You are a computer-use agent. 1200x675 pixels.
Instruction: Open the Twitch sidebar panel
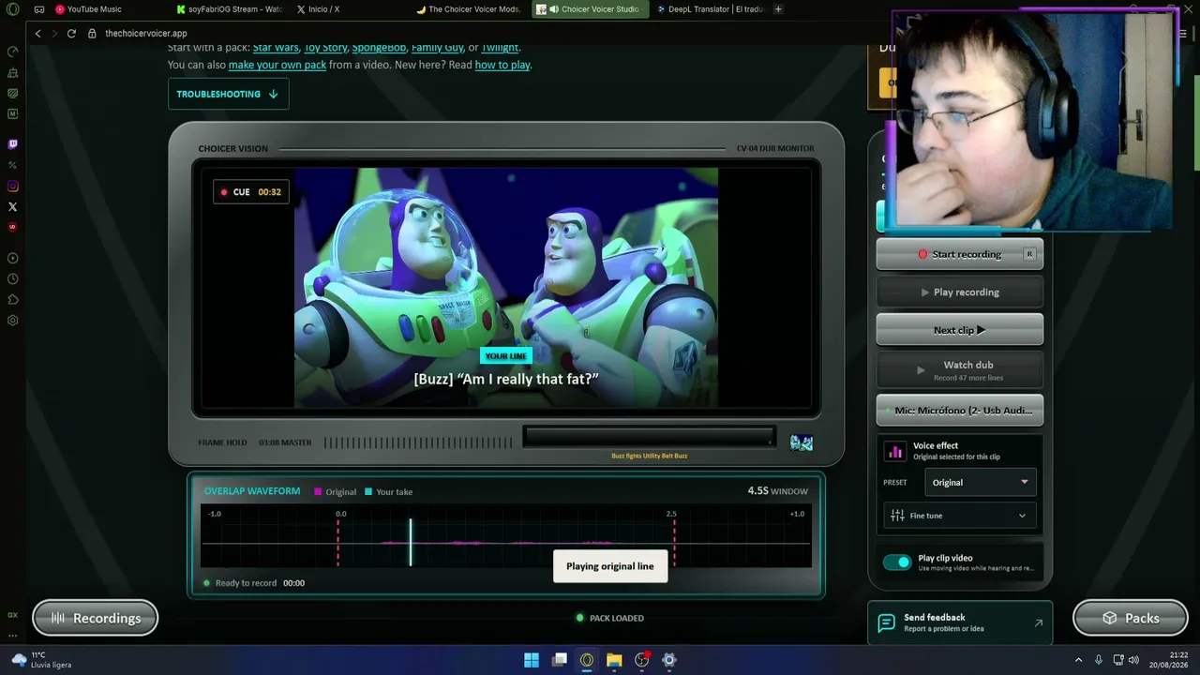(12, 144)
